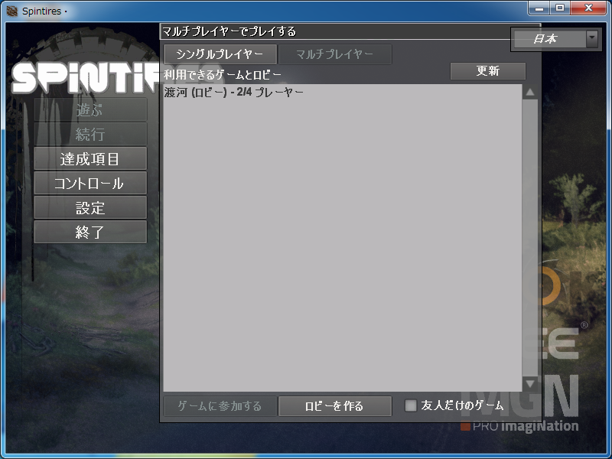Open the 日本 language dropdown

point(555,39)
